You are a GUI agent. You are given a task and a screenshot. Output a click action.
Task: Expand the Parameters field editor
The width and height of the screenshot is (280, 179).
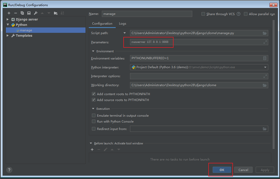(x=265, y=42)
